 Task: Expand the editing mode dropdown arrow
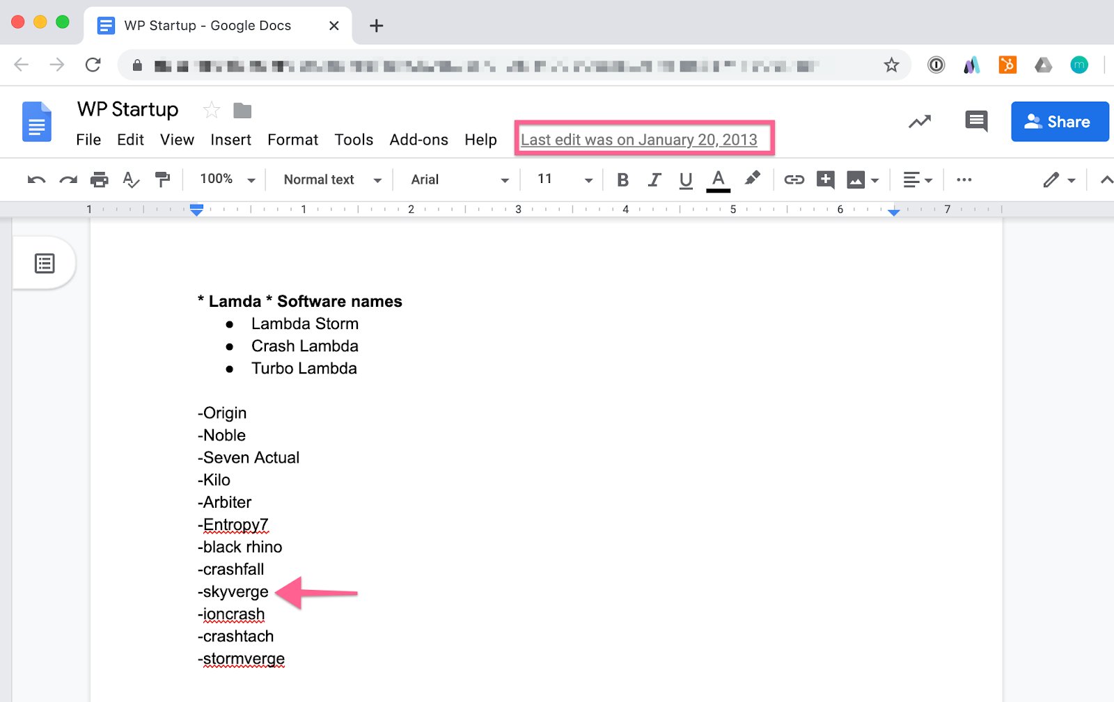1072,181
